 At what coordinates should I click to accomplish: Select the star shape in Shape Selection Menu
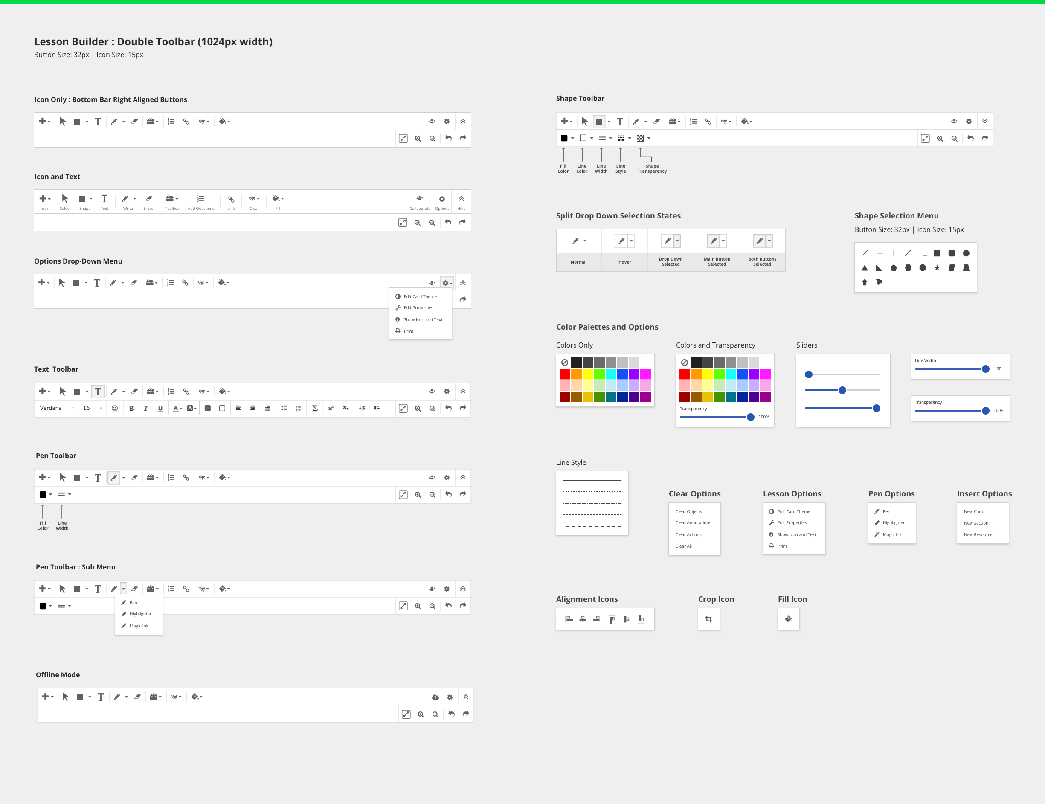pos(937,268)
